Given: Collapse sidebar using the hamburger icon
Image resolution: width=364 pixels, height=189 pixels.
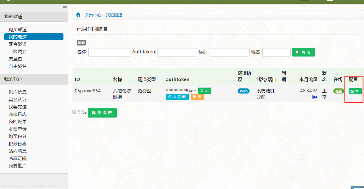Looking at the screenshot, I should point(65,6).
